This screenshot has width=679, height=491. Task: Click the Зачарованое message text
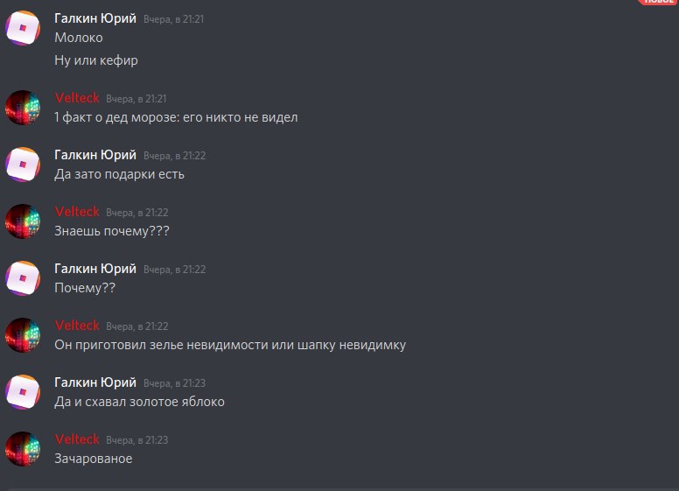(x=93, y=459)
